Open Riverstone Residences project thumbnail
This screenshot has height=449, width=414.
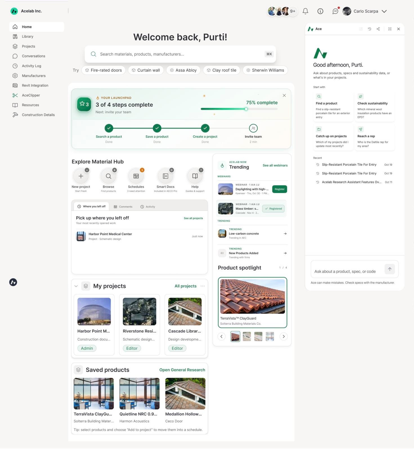pos(140,312)
